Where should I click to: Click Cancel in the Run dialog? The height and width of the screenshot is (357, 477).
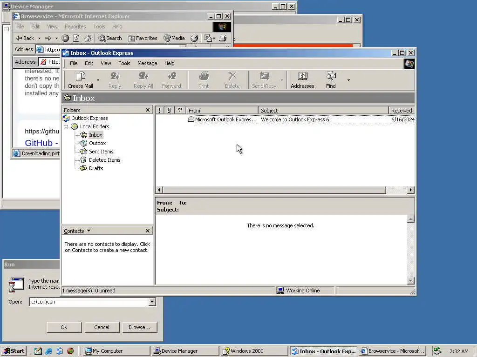click(x=102, y=327)
